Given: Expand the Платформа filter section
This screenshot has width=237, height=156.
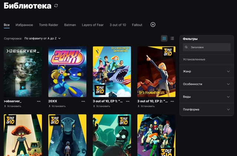Looking at the screenshot, I should (x=207, y=109).
